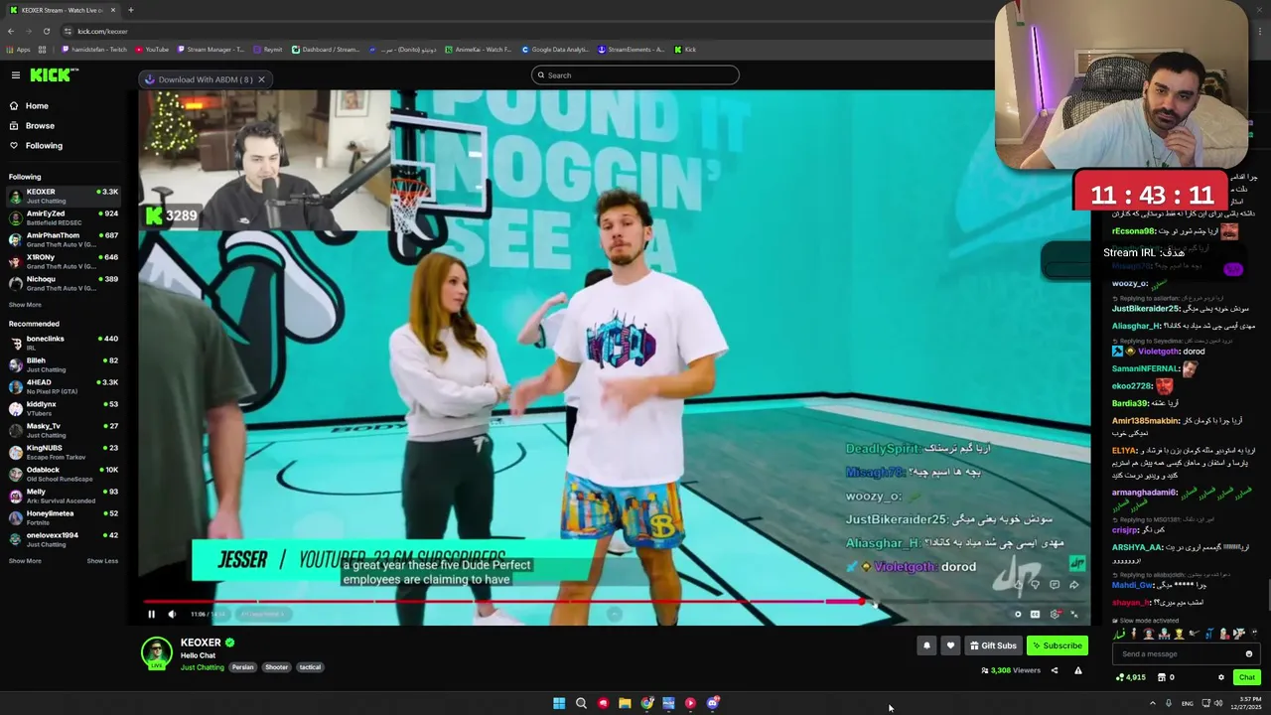Open X1RONy channel from sidebar

[64, 261]
